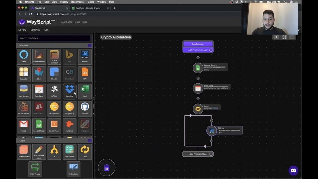Choose the Bing module
The width and height of the screenshot is (318, 179).
(x=70, y=57)
